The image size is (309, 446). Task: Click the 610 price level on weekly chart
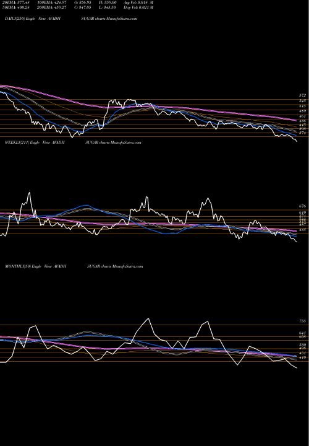[302, 212]
